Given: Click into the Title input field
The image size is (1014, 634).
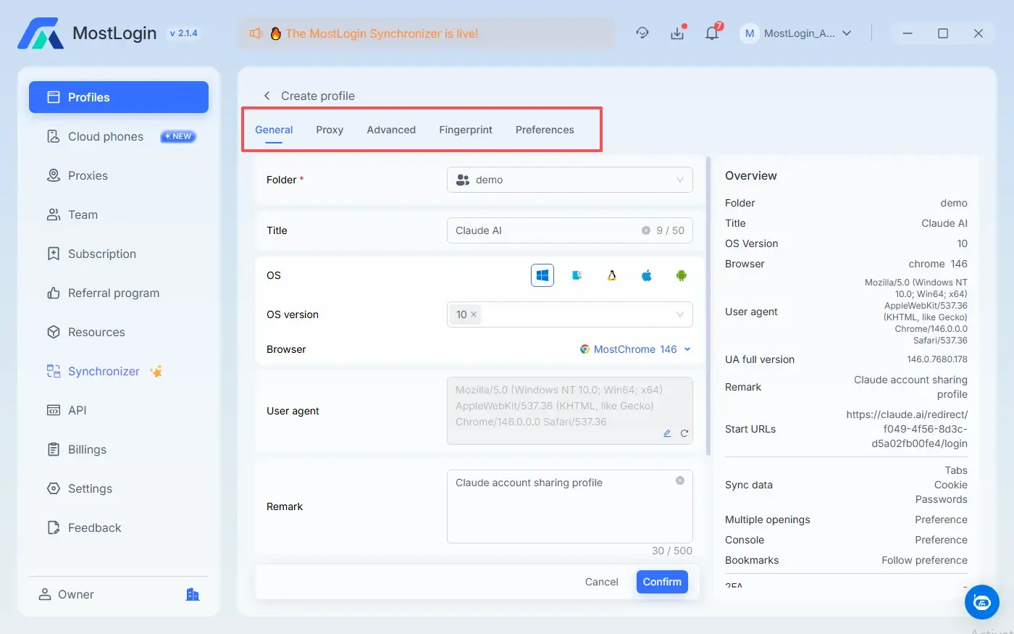Looking at the screenshot, I should click(570, 230).
